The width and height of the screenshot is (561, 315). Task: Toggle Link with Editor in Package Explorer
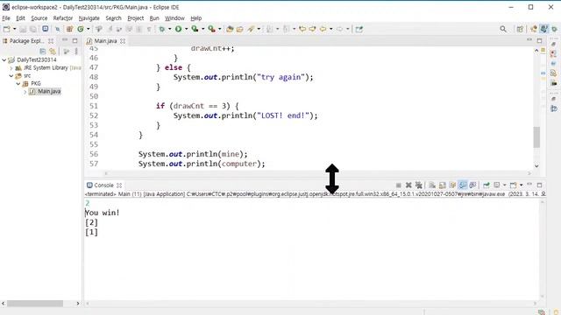point(53,52)
